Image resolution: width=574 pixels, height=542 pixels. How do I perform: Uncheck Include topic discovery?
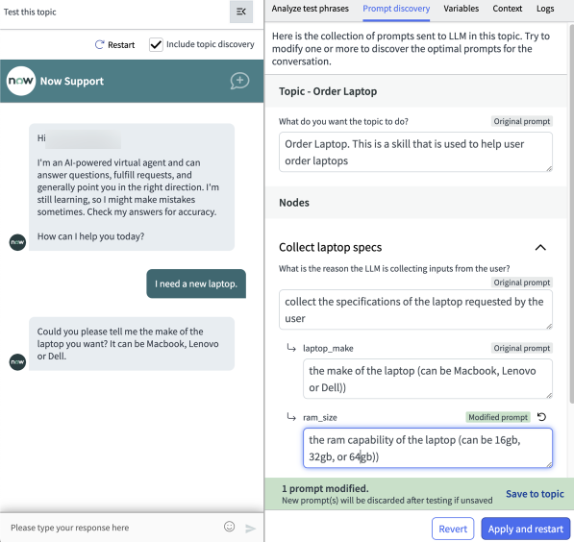pyautogui.click(x=156, y=44)
